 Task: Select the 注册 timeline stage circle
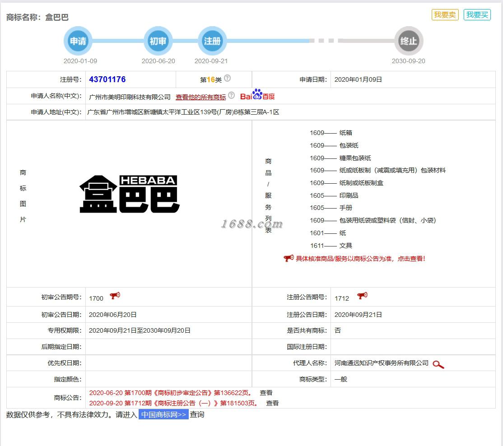tap(212, 41)
